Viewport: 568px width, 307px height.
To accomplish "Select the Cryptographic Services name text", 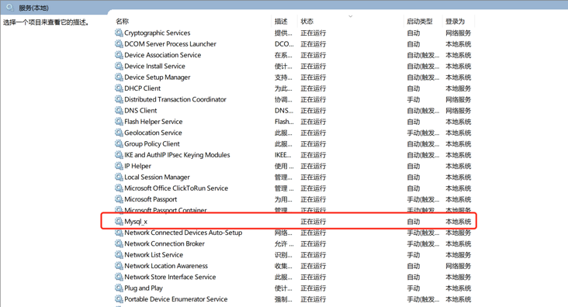I will 158,33.
